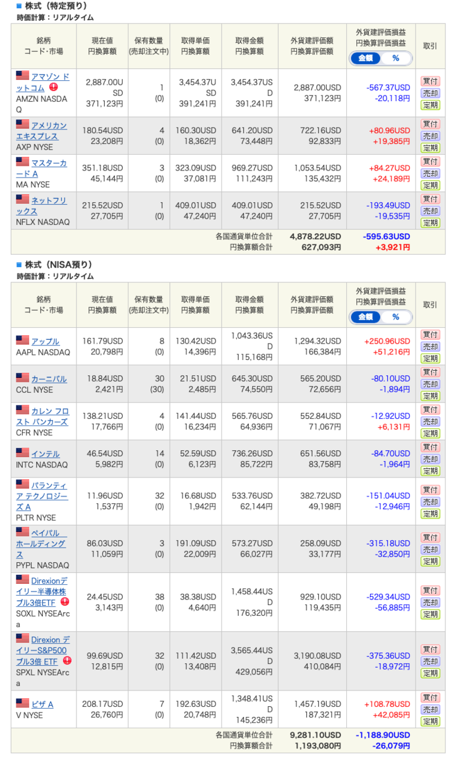Click 買付 for V Visa
This screenshot has height=758, width=451.
430,697
